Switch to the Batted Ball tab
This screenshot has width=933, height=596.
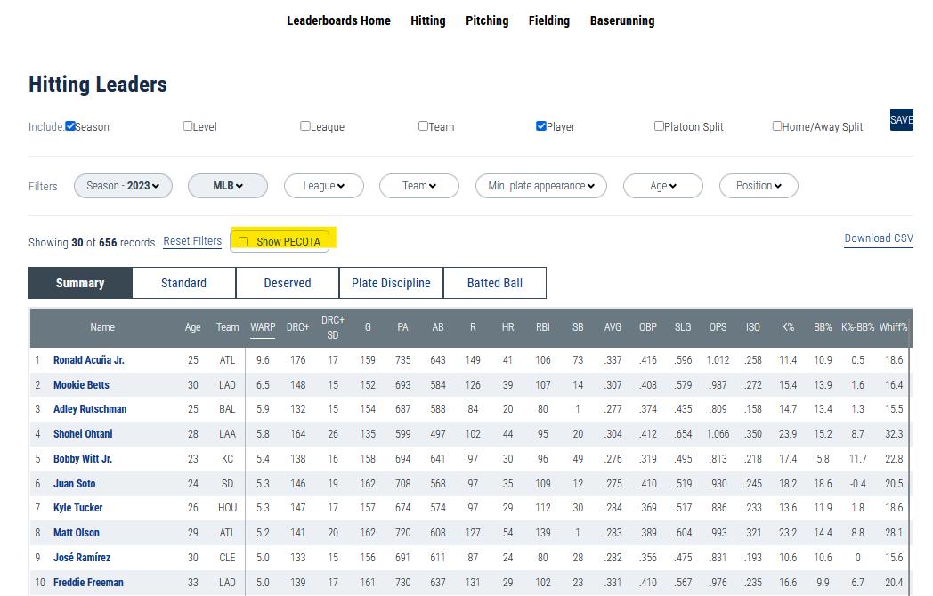point(494,283)
